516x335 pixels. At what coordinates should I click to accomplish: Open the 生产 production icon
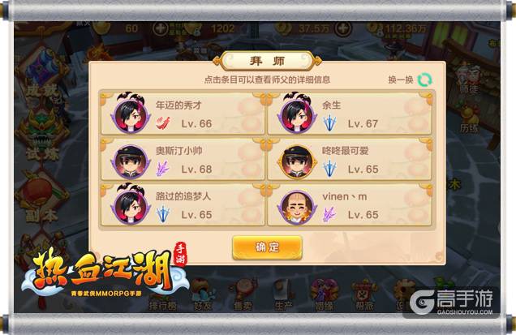pyautogui.click(x=283, y=295)
